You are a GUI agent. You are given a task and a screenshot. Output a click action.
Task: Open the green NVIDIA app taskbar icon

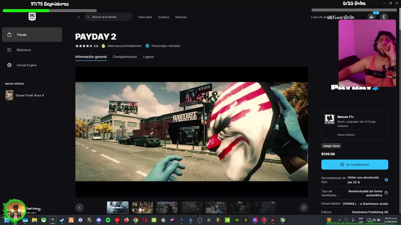pyautogui.click(x=227, y=220)
